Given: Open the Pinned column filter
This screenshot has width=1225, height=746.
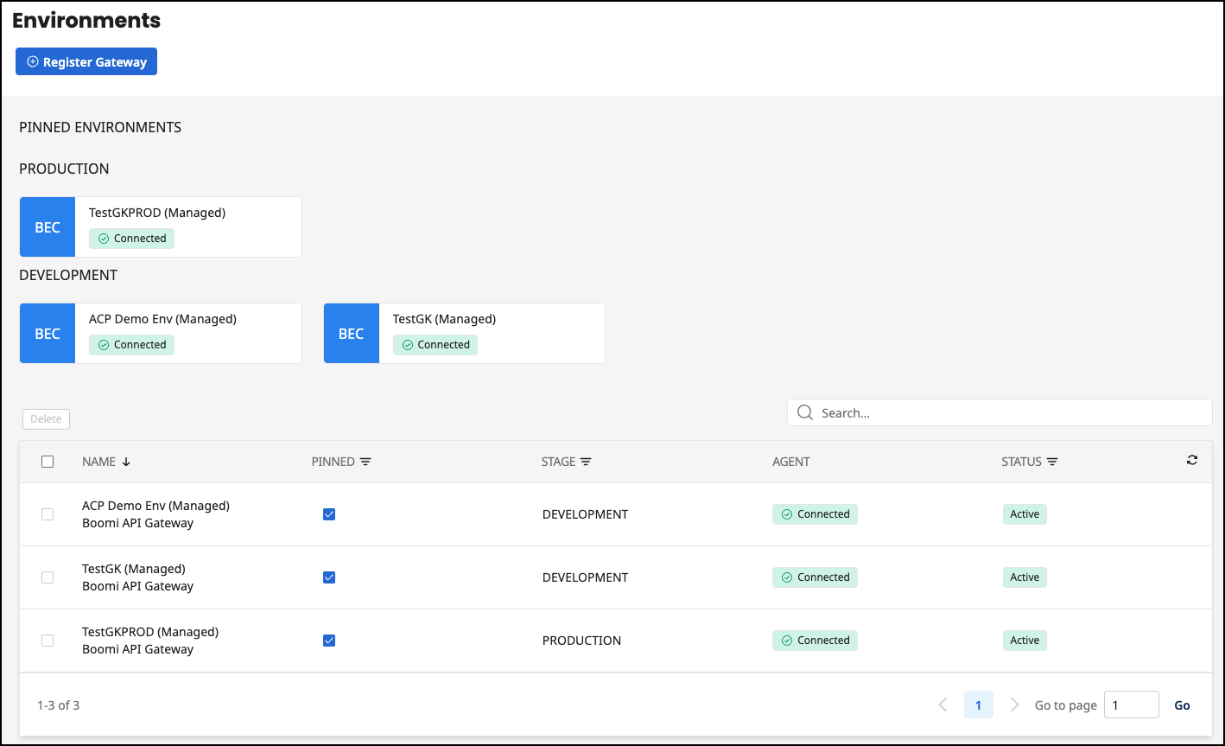Looking at the screenshot, I should coord(366,462).
